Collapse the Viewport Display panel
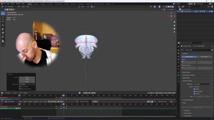This screenshot has height=120, width=214. [187, 81]
